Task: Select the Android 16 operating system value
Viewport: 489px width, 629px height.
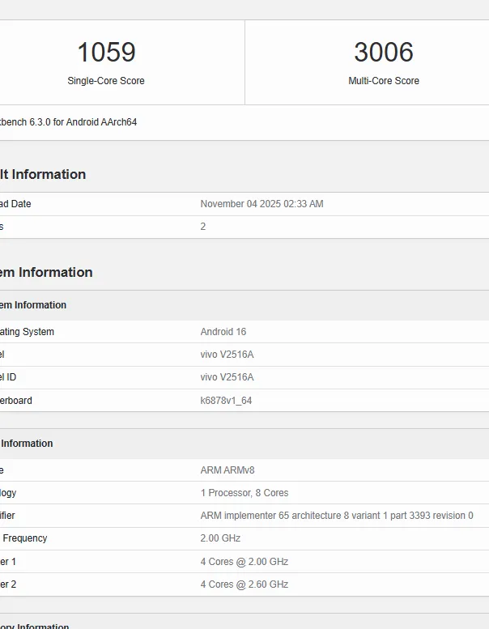Action: [223, 332]
